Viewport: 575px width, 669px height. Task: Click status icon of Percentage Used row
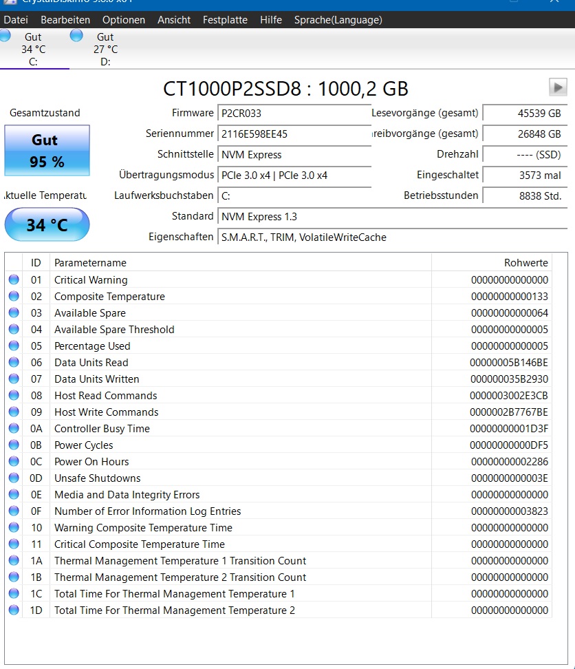[x=14, y=346]
